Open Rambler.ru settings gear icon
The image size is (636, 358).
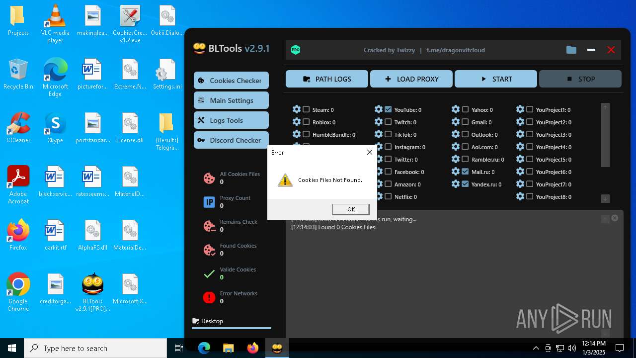tap(456, 159)
